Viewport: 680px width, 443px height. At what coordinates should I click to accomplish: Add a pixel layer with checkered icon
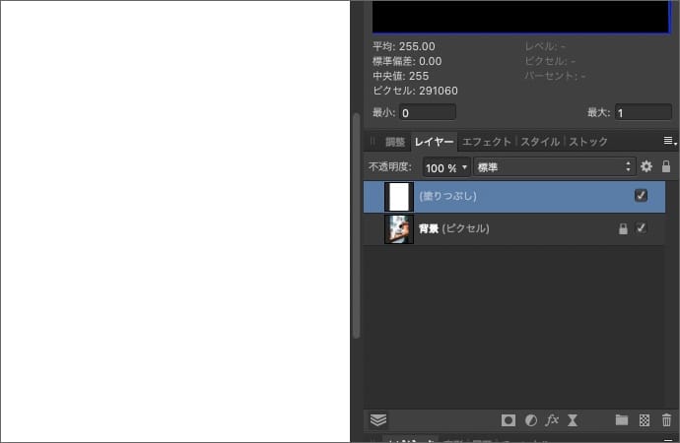point(645,419)
